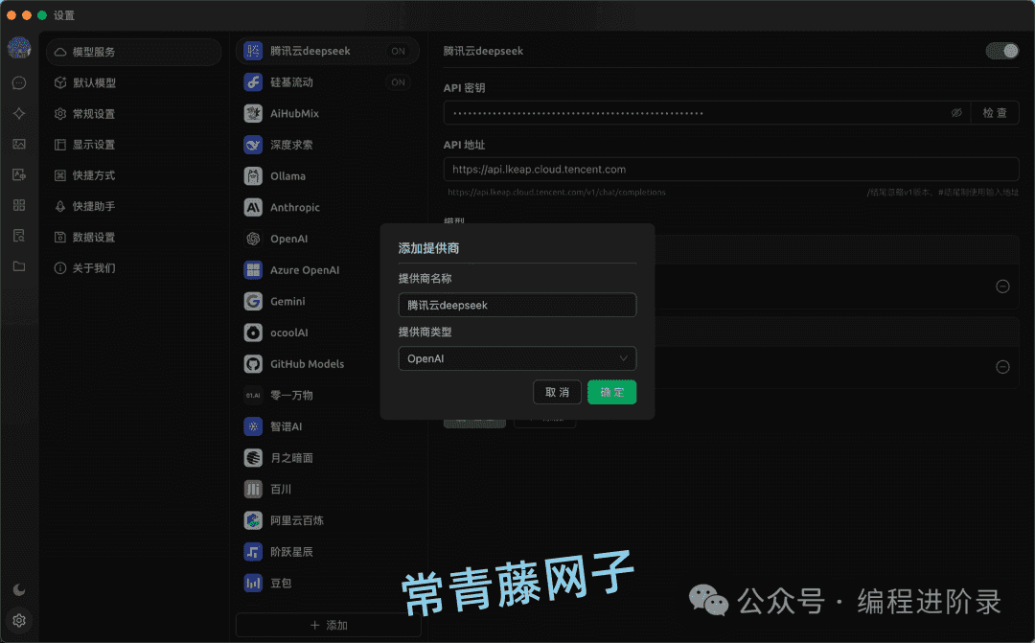1035x643 pixels.
Task: Open 快捷方式 settings section
Action: 133,175
